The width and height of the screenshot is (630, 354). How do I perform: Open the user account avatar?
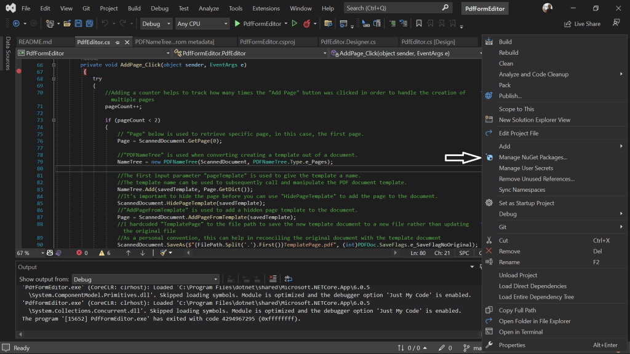pyautogui.click(x=547, y=8)
